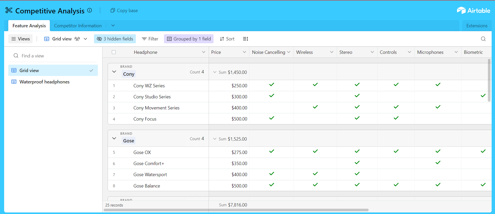Select the Gose Balance cell
Screen dimensions: 495x214
158,186
